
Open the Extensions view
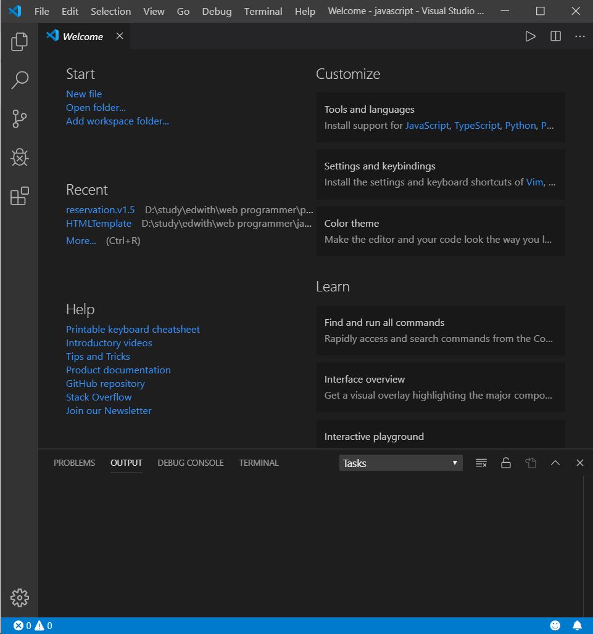tap(19, 196)
